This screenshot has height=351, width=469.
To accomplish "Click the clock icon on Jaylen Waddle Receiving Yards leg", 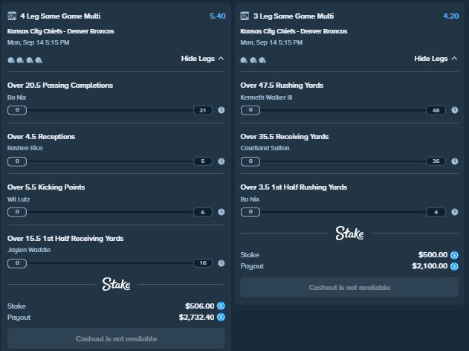I will point(221,263).
